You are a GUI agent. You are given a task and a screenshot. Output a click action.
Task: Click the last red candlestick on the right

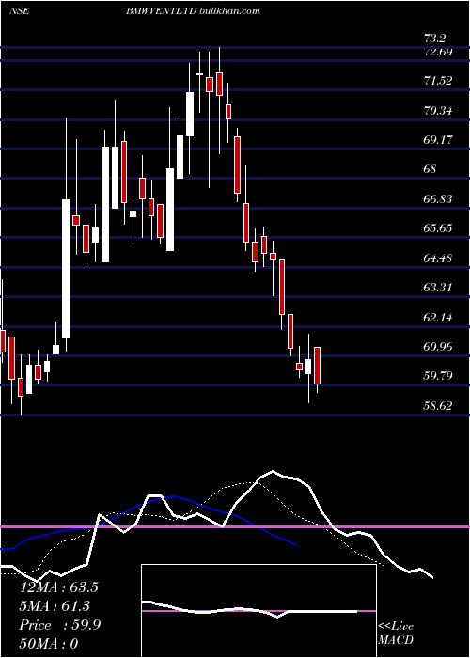318,366
